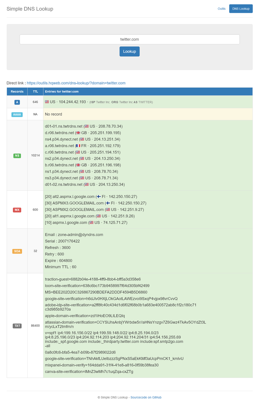Select the adobe-idp-site-verification TXT record
The image size is (259, 406).
click(x=121, y=307)
